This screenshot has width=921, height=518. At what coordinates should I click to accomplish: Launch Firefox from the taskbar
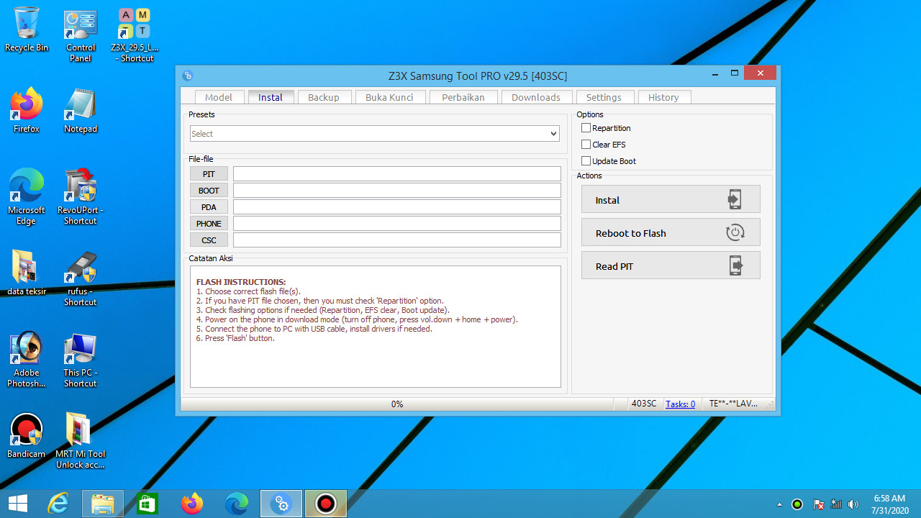[x=192, y=504]
